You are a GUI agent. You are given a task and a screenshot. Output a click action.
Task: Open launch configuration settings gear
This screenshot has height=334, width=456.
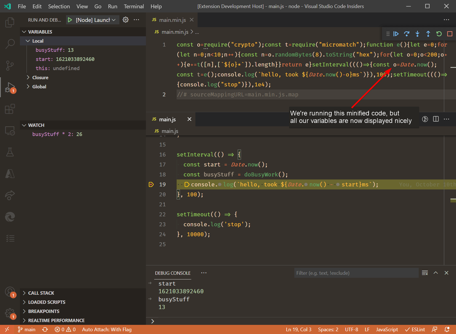125,20
